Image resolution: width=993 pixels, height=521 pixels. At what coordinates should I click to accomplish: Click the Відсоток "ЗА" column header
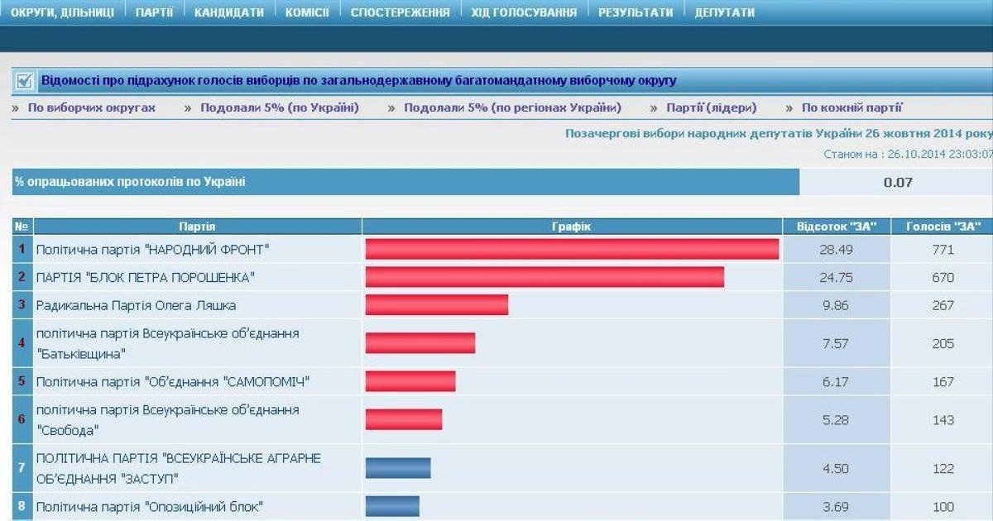click(x=836, y=227)
